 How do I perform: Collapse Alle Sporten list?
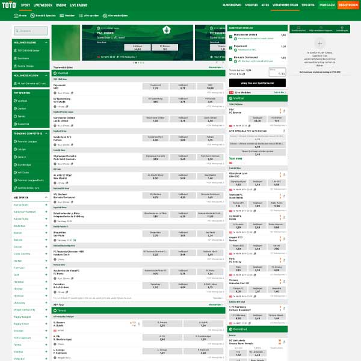point(46,197)
